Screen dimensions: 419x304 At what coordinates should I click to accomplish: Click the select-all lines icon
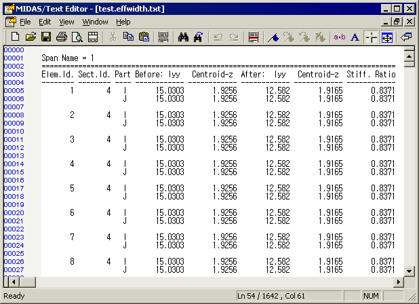(163, 37)
